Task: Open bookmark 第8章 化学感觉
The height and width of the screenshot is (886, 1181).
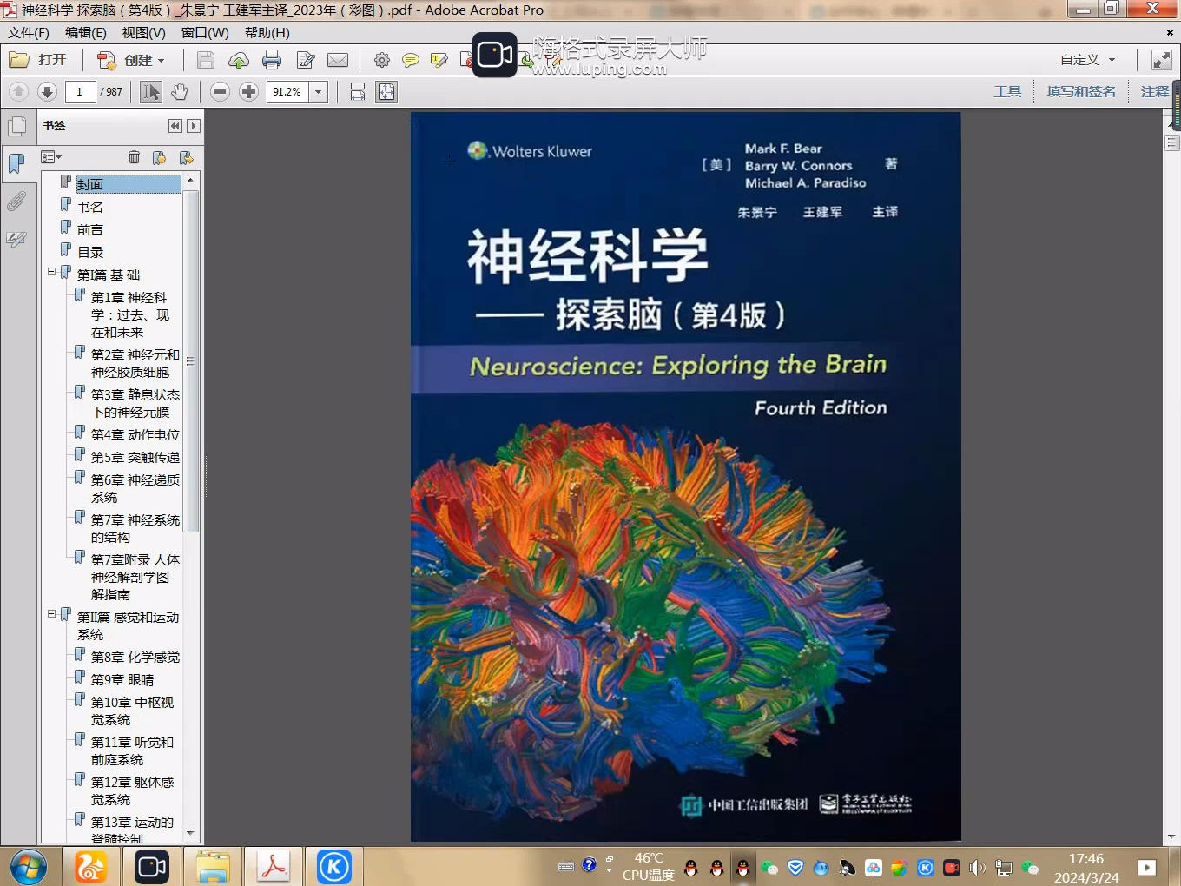Action: click(135, 657)
